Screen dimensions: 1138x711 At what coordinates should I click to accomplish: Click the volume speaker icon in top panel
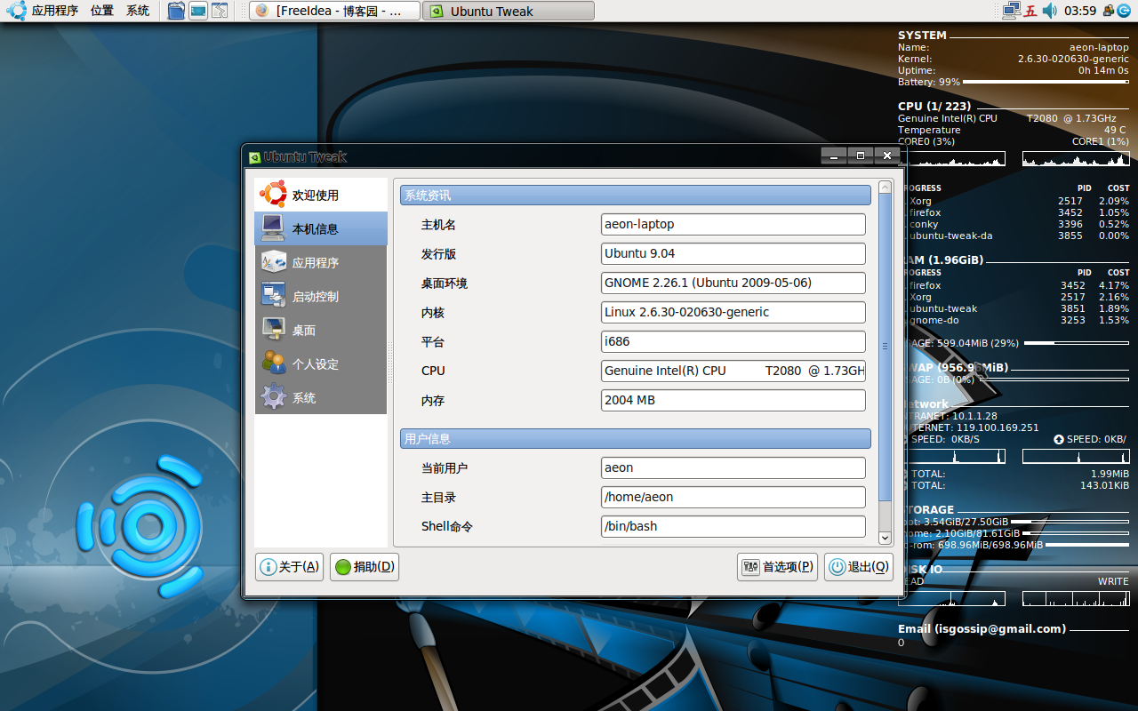tap(1050, 11)
